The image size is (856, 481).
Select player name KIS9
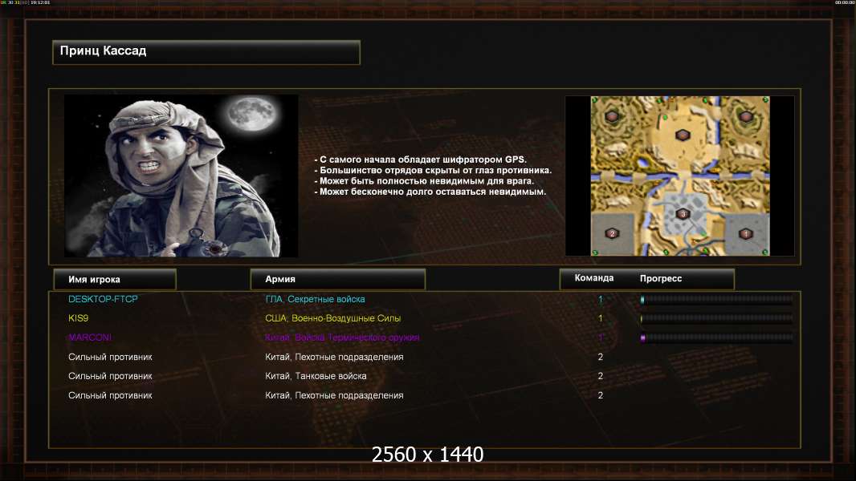pyautogui.click(x=78, y=318)
